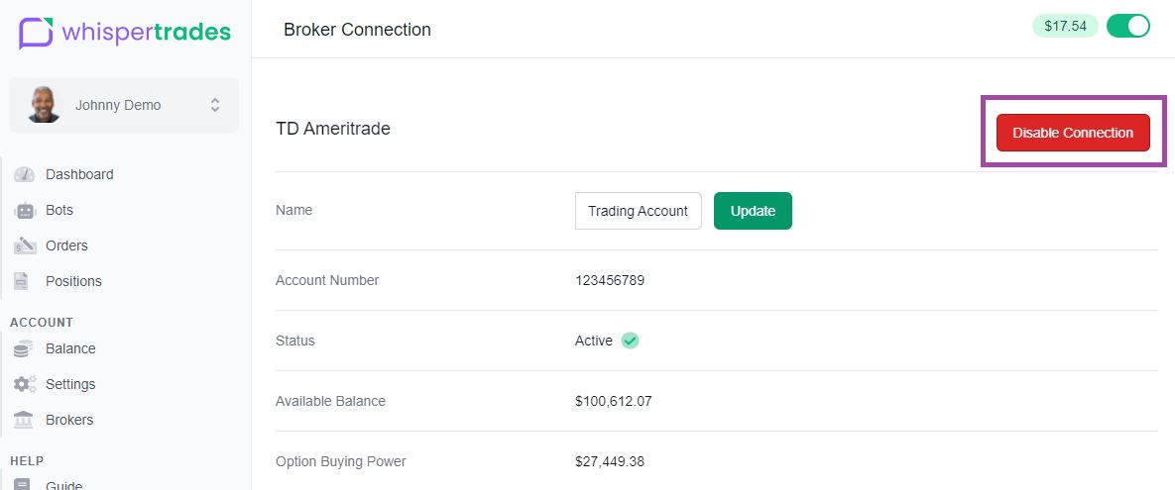Viewport: 1175px width, 490px height.
Task: Click Johnny Demo's profile avatar
Action: coord(44,105)
